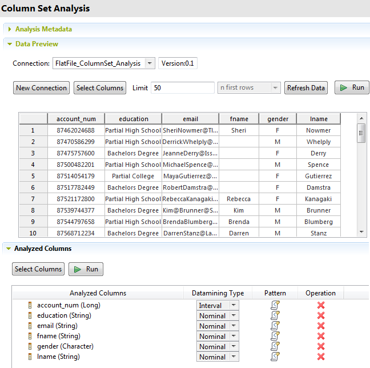The image size is (370, 368).
Task: Click the New Connection button
Action: pyautogui.click(x=41, y=88)
